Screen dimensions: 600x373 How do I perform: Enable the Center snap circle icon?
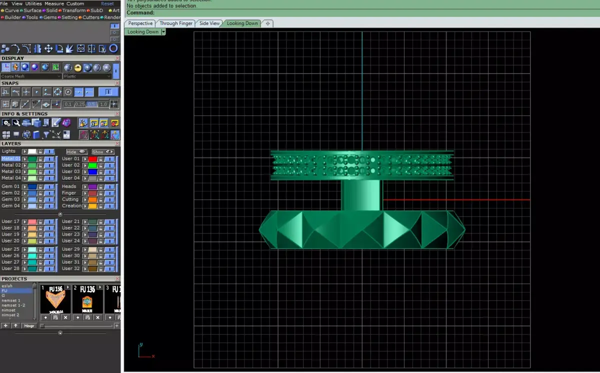(x=68, y=92)
